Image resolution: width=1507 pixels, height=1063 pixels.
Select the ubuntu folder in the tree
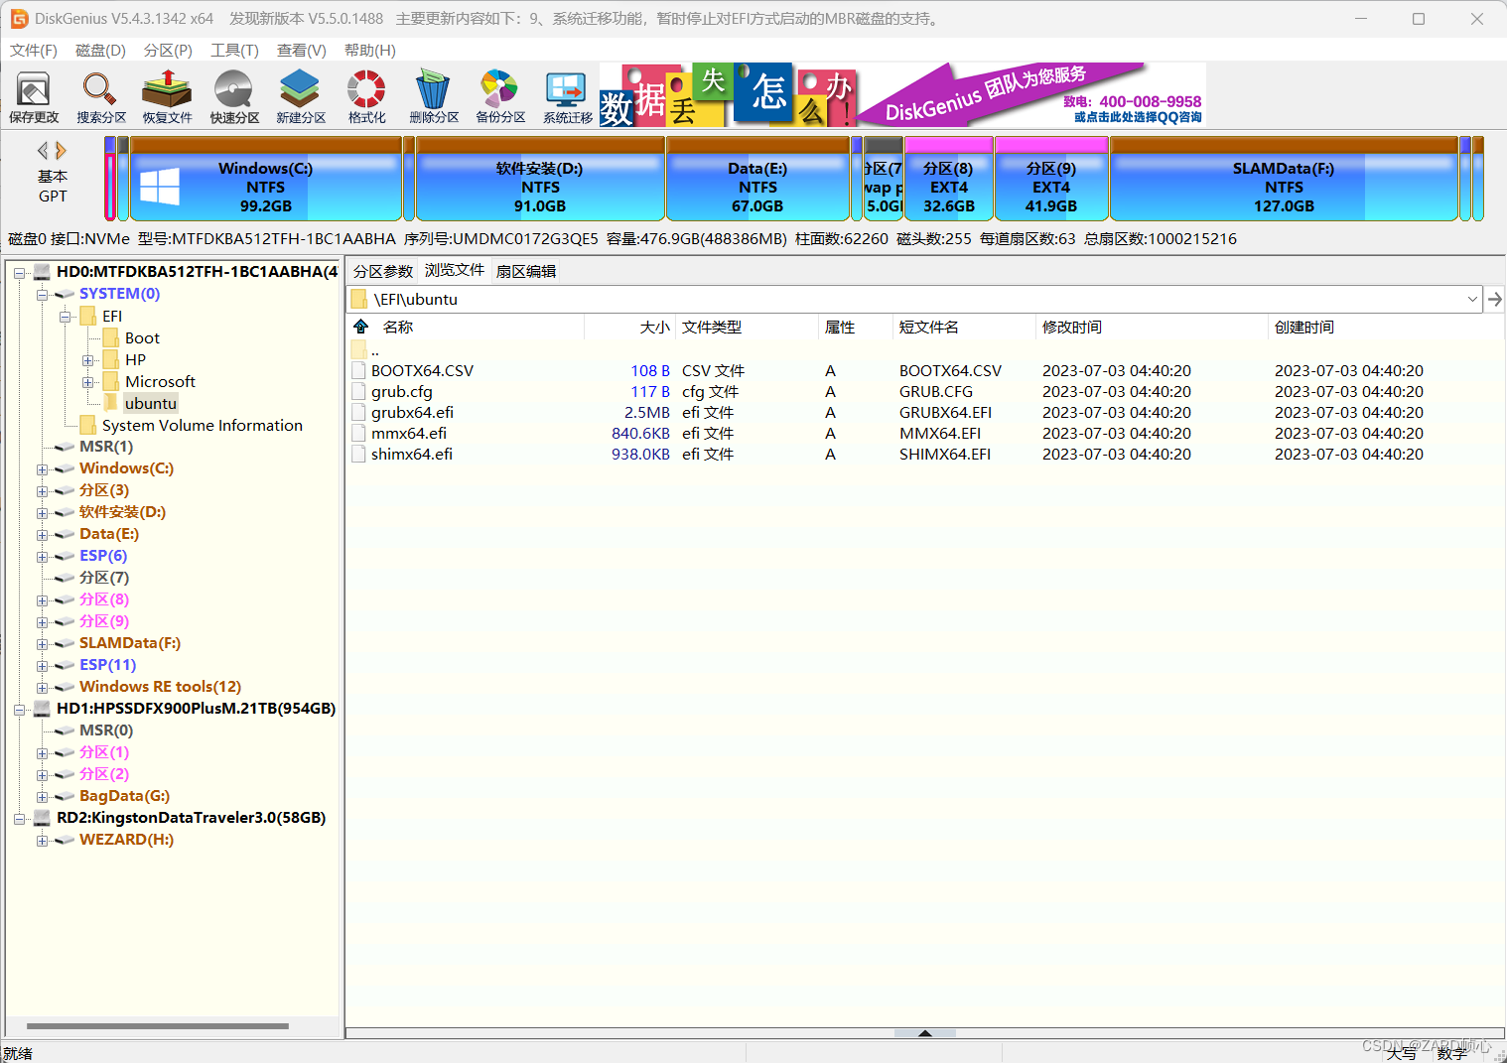[x=151, y=403]
